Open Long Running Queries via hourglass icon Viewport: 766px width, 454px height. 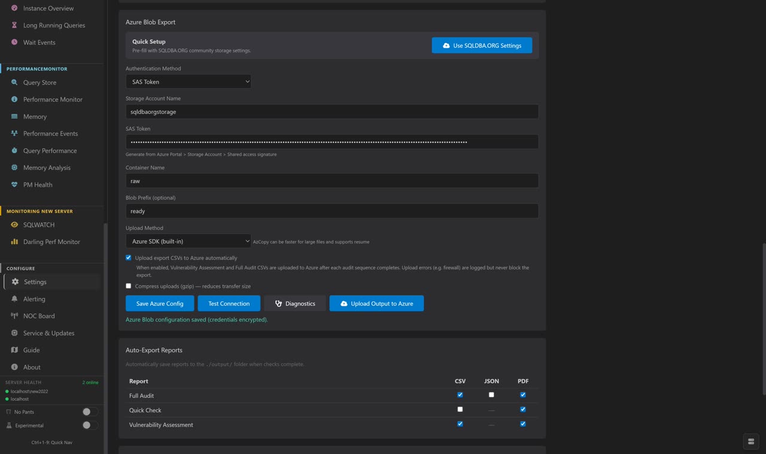click(13, 25)
